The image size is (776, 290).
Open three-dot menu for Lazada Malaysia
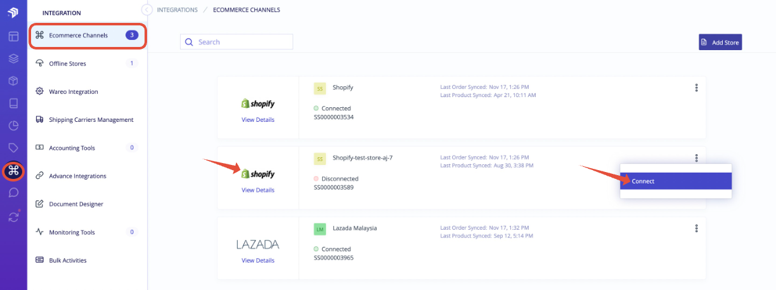point(696,228)
